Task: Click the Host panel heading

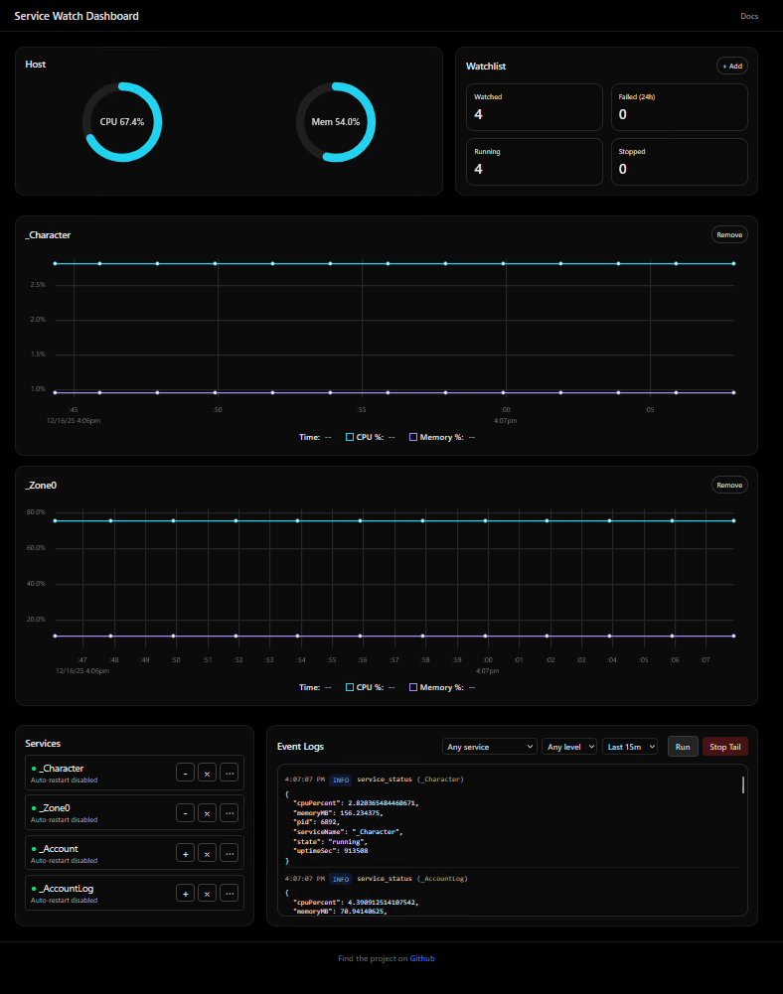Action: [x=35, y=64]
